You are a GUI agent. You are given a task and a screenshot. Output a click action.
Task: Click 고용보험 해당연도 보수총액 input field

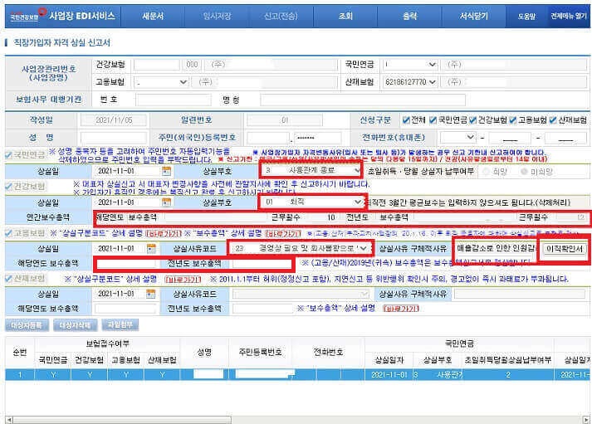click(125, 264)
